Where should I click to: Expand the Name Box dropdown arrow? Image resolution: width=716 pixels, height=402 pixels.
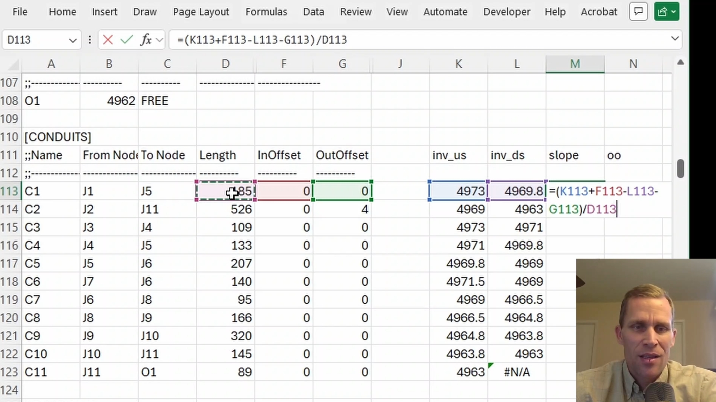(x=72, y=40)
